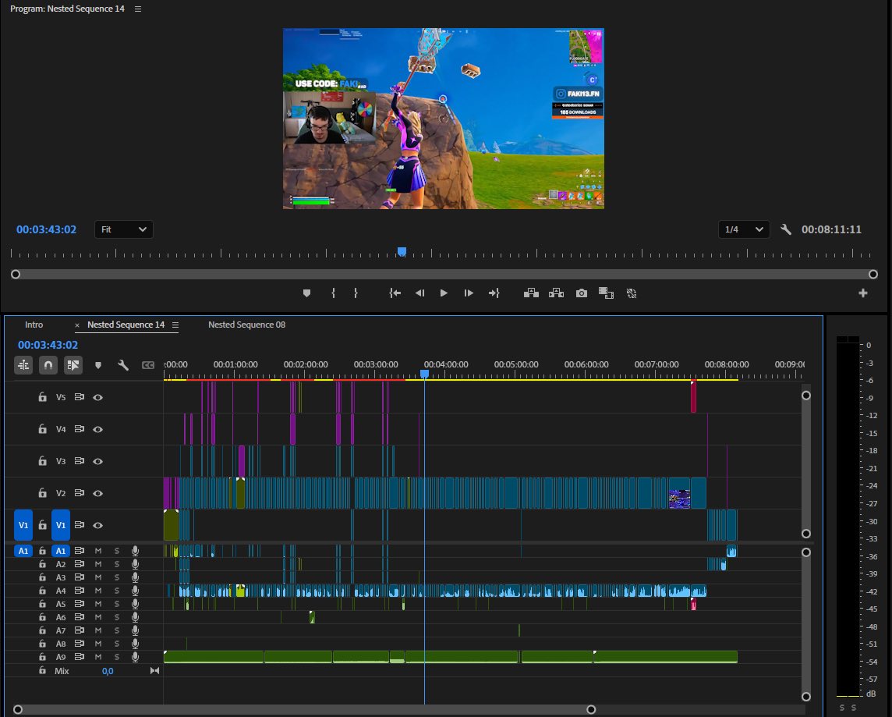
Task: Open the Button Editor plus icon
Action: point(863,293)
